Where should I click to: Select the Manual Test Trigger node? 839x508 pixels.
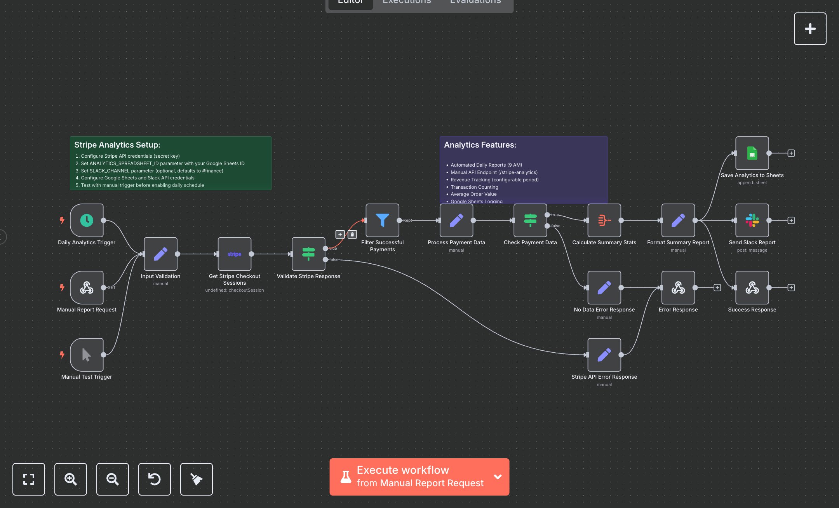86,355
